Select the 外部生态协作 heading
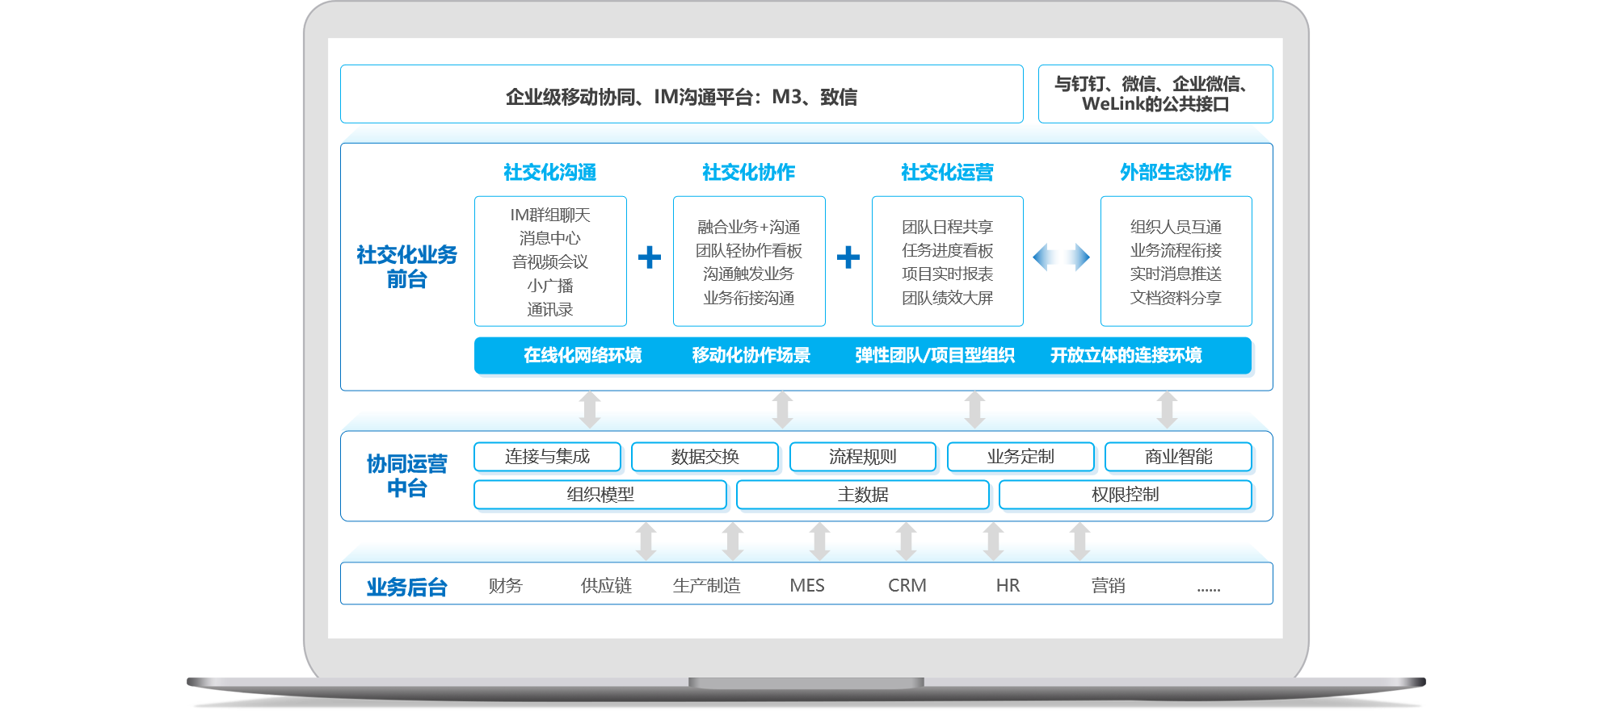This screenshot has width=1616, height=711. click(1175, 172)
